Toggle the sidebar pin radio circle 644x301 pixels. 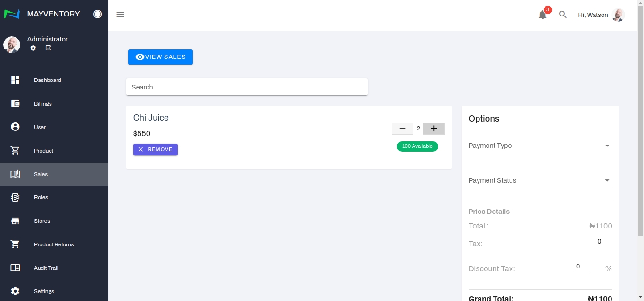[98, 14]
